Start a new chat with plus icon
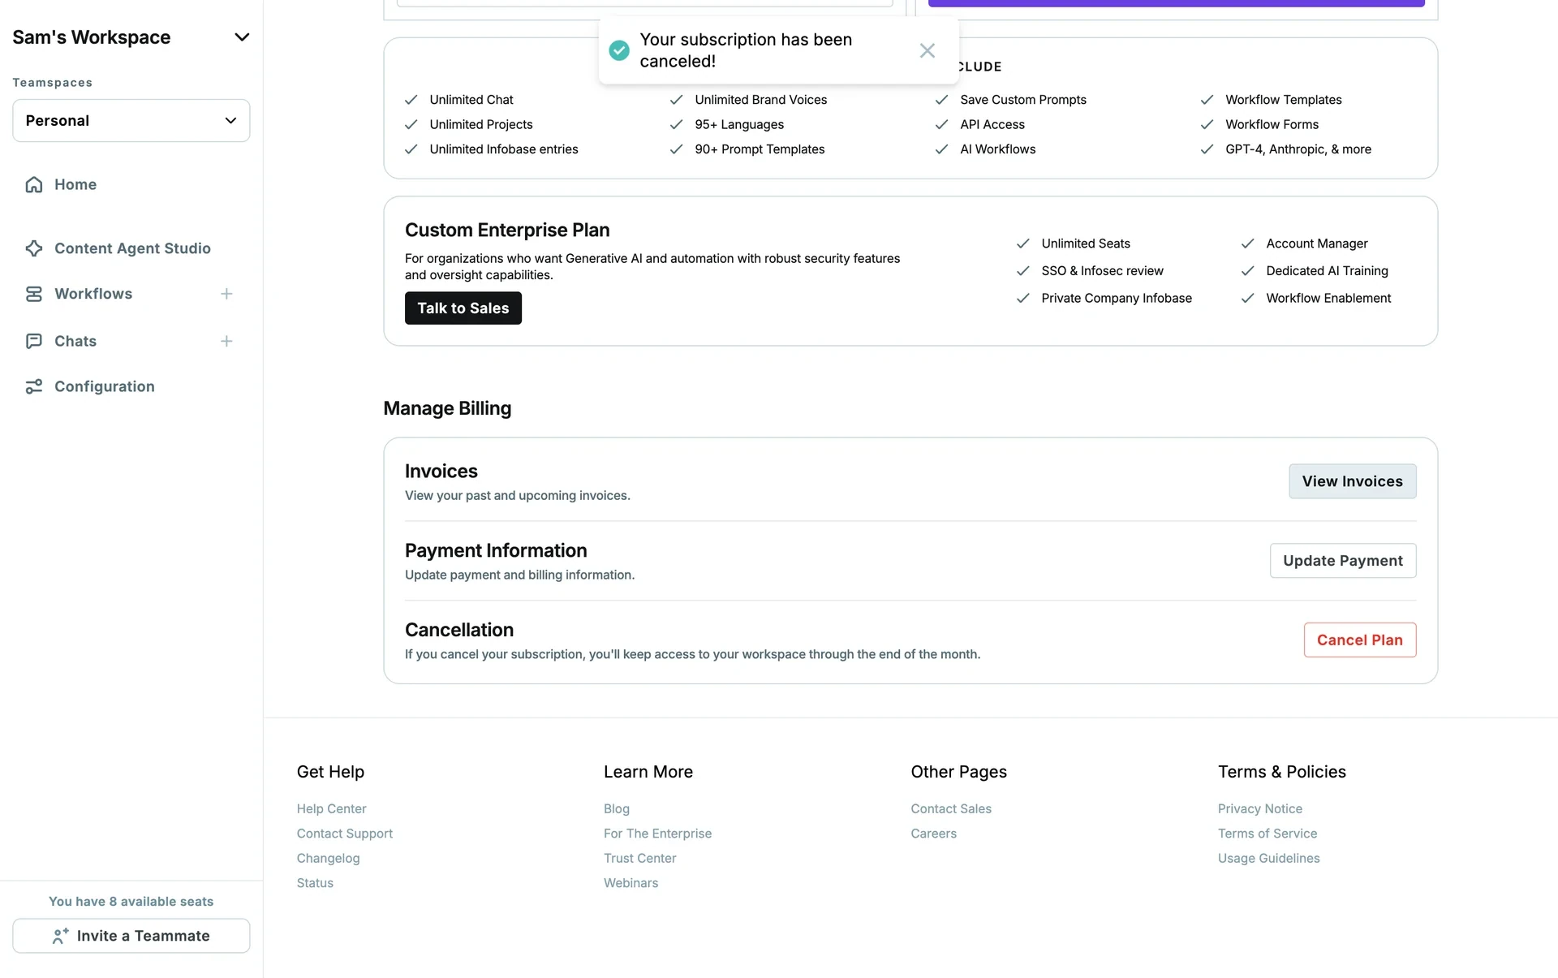 point(226,341)
